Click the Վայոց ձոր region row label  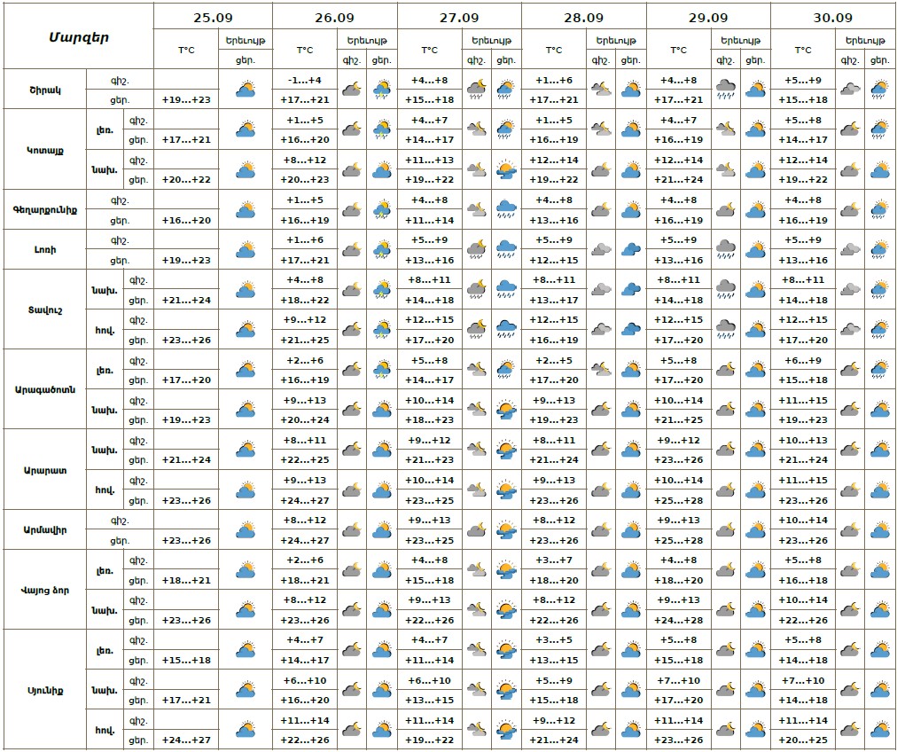tap(44, 590)
